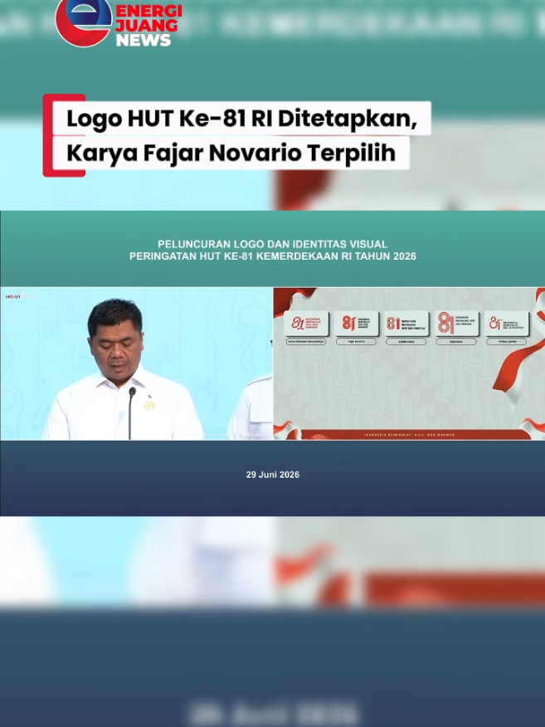Click the headline 'Logo HUT Ke-81 RI Ditetapkan,'
Screen dimensions: 545x727
click(x=242, y=119)
